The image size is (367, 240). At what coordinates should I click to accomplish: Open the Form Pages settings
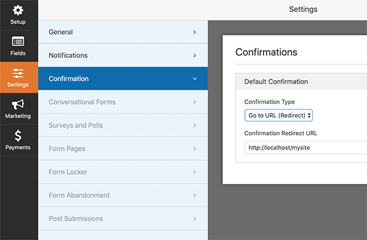[123, 149]
